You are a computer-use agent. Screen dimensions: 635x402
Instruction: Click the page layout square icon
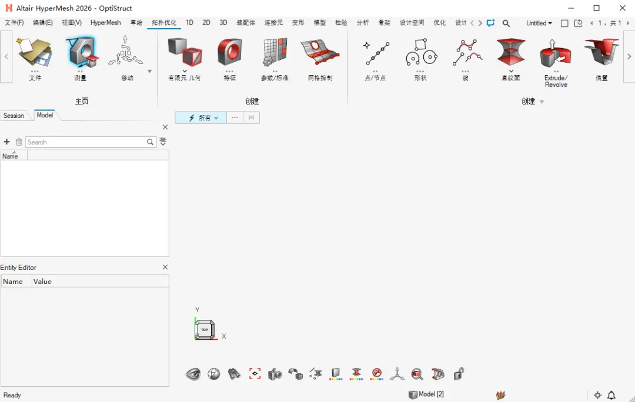click(564, 23)
